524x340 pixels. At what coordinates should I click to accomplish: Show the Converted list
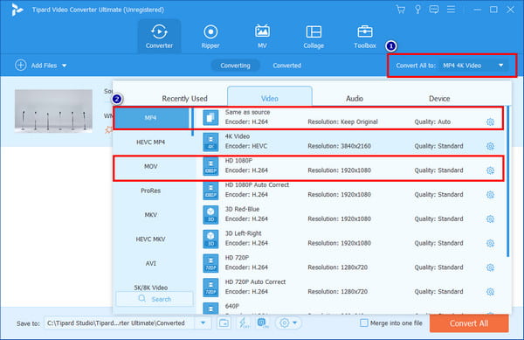tap(286, 66)
